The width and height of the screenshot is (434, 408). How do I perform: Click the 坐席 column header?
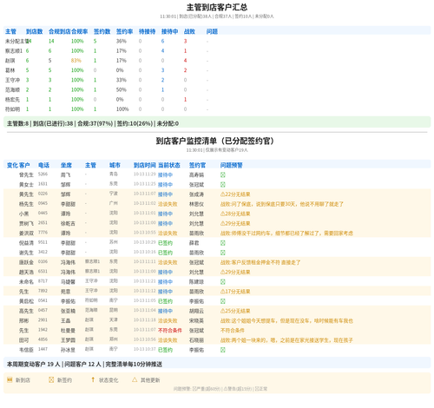pyautogui.click(x=66, y=165)
